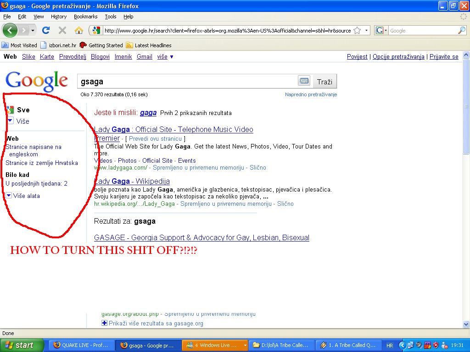This screenshot has height=352, width=470.
Task: Click the Stop loading X icon
Action: pyautogui.click(x=62, y=30)
